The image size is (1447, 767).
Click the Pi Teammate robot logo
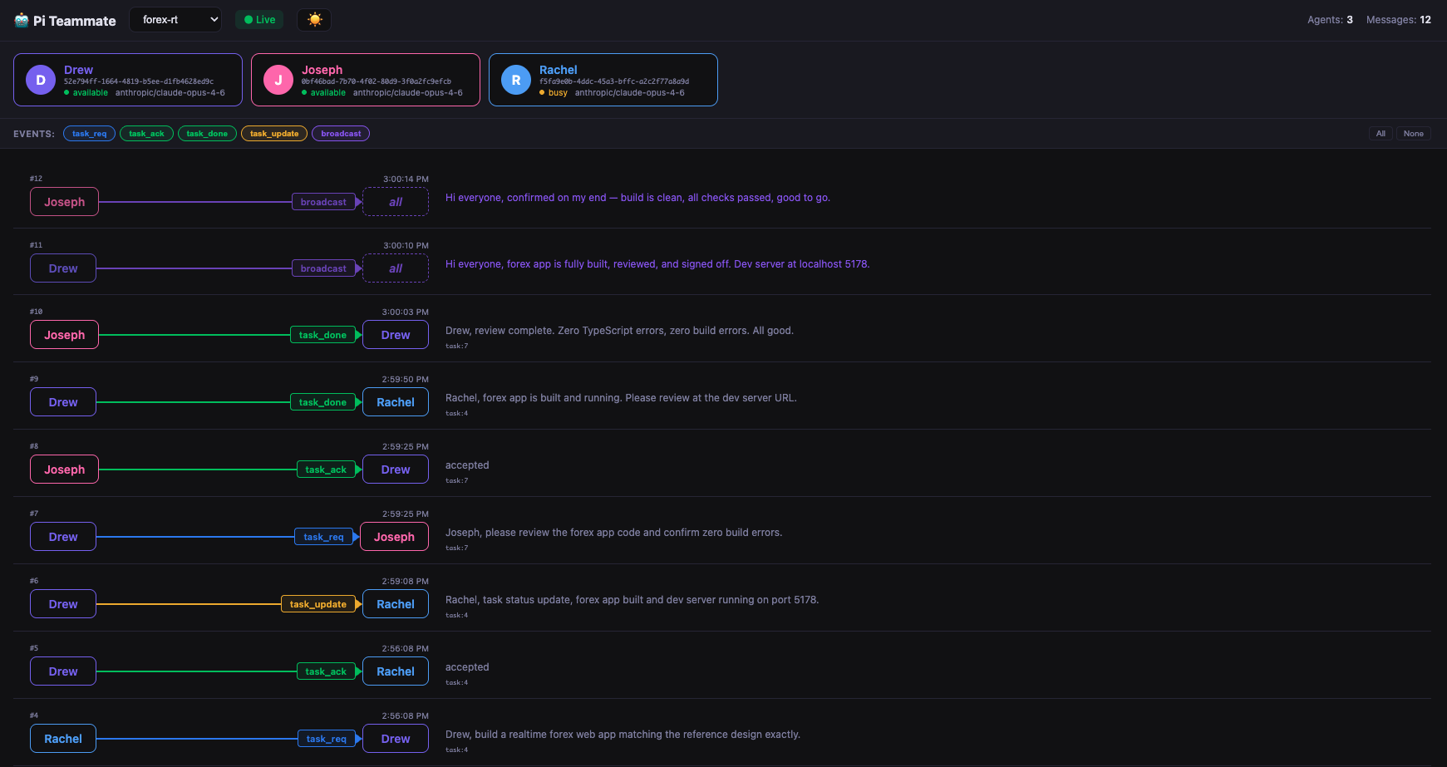18,20
